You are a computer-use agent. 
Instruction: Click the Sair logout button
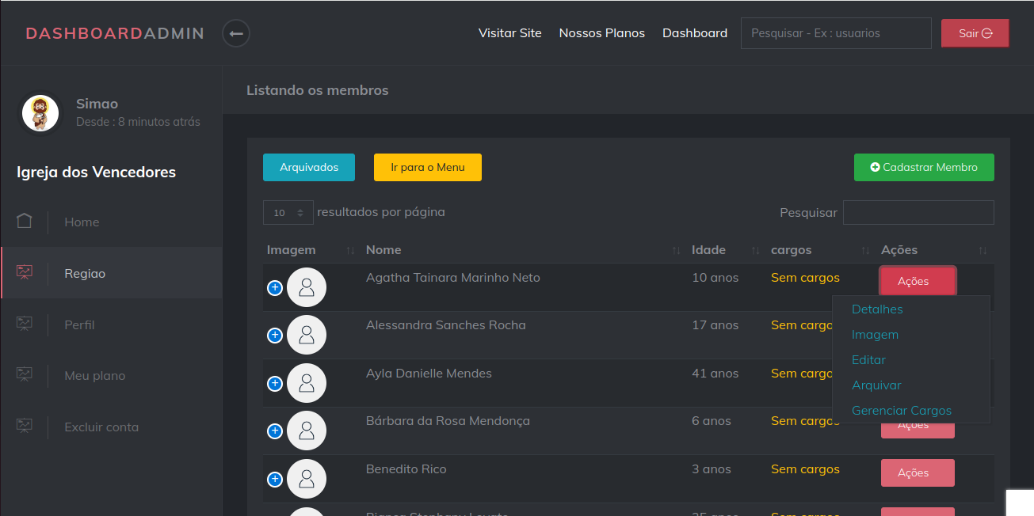[975, 33]
